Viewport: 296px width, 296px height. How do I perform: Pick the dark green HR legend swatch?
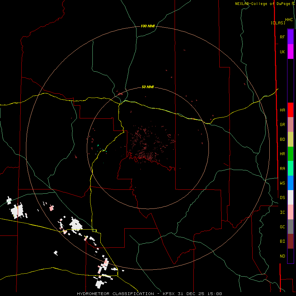click(290, 154)
